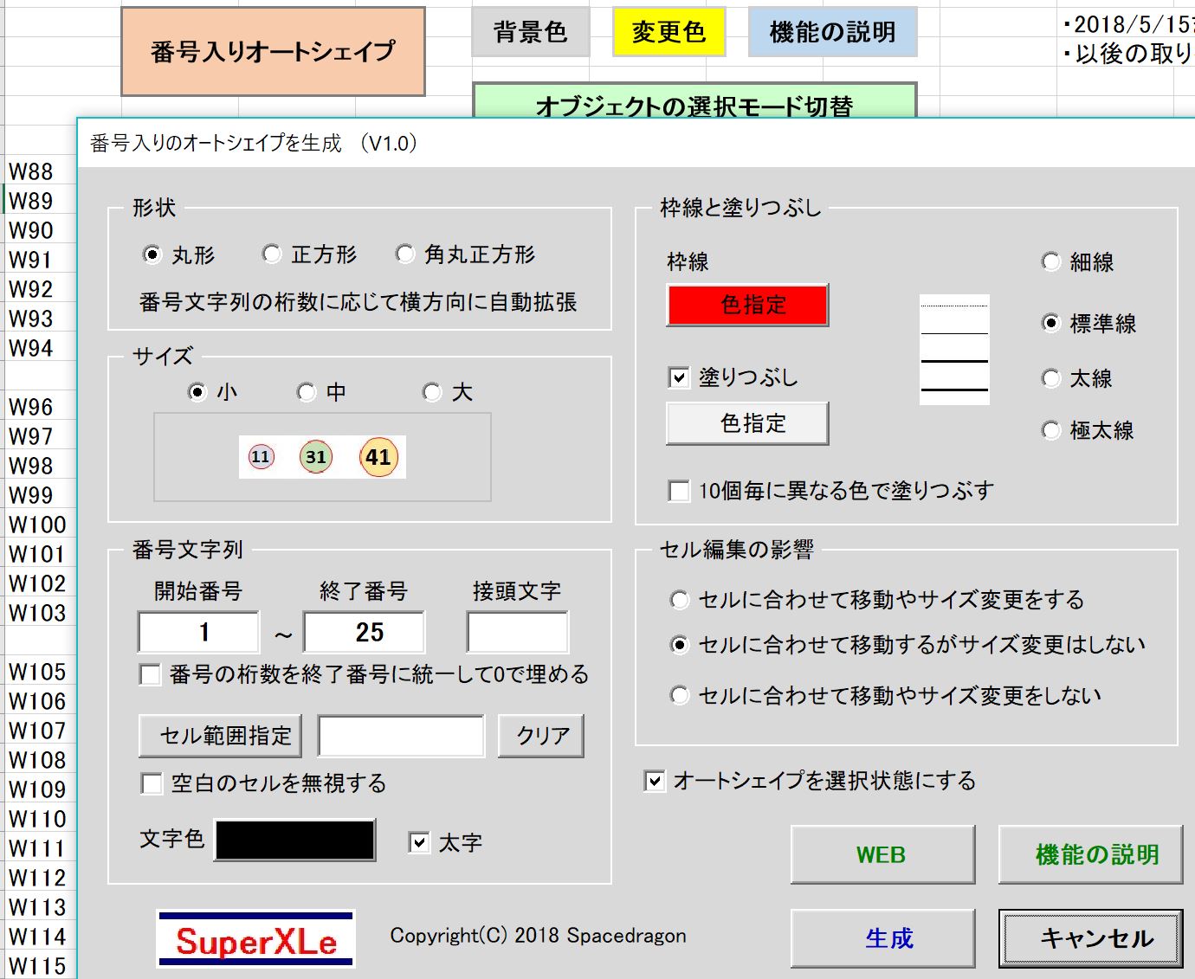
Task: Click the 接頭文字 prefix input field
Action: point(517,632)
